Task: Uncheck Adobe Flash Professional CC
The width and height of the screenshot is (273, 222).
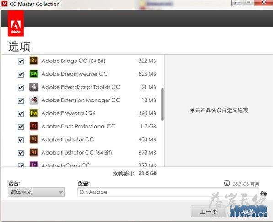Action: (21, 127)
